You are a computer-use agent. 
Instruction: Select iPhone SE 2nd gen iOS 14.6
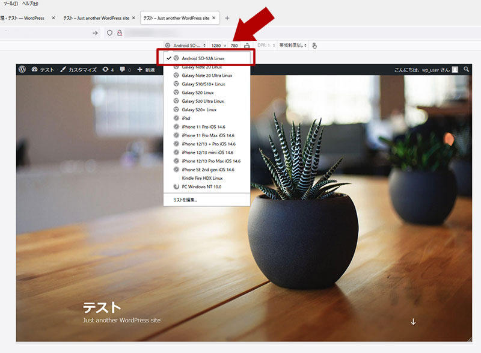tap(207, 170)
